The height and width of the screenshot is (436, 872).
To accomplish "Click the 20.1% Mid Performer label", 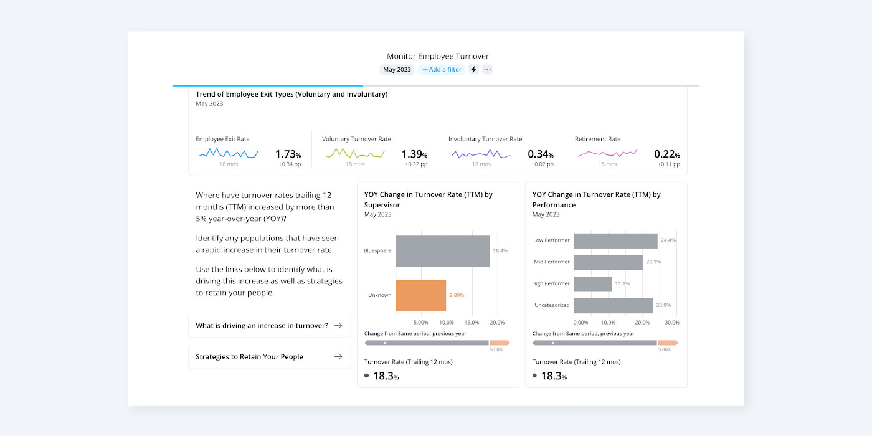I will tap(653, 262).
